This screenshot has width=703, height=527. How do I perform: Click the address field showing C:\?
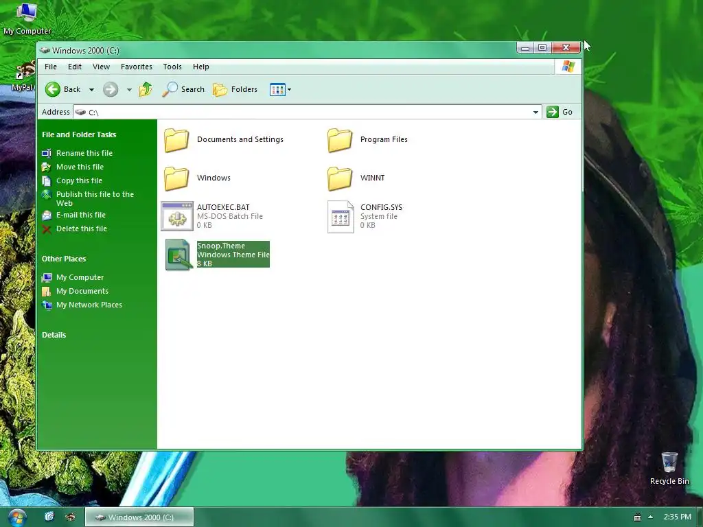(x=307, y=112)
